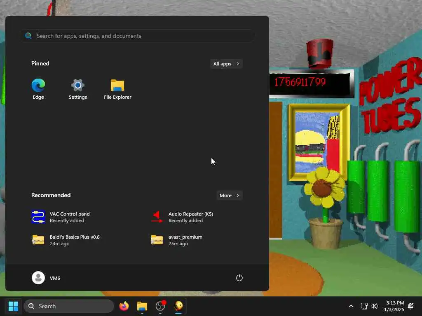Switch to the Baldi's Basics taskbar app

click(x=178, y=306)
